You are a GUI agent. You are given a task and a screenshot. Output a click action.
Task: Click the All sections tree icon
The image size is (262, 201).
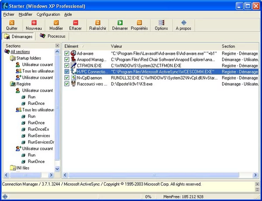[x=7, y=51]
